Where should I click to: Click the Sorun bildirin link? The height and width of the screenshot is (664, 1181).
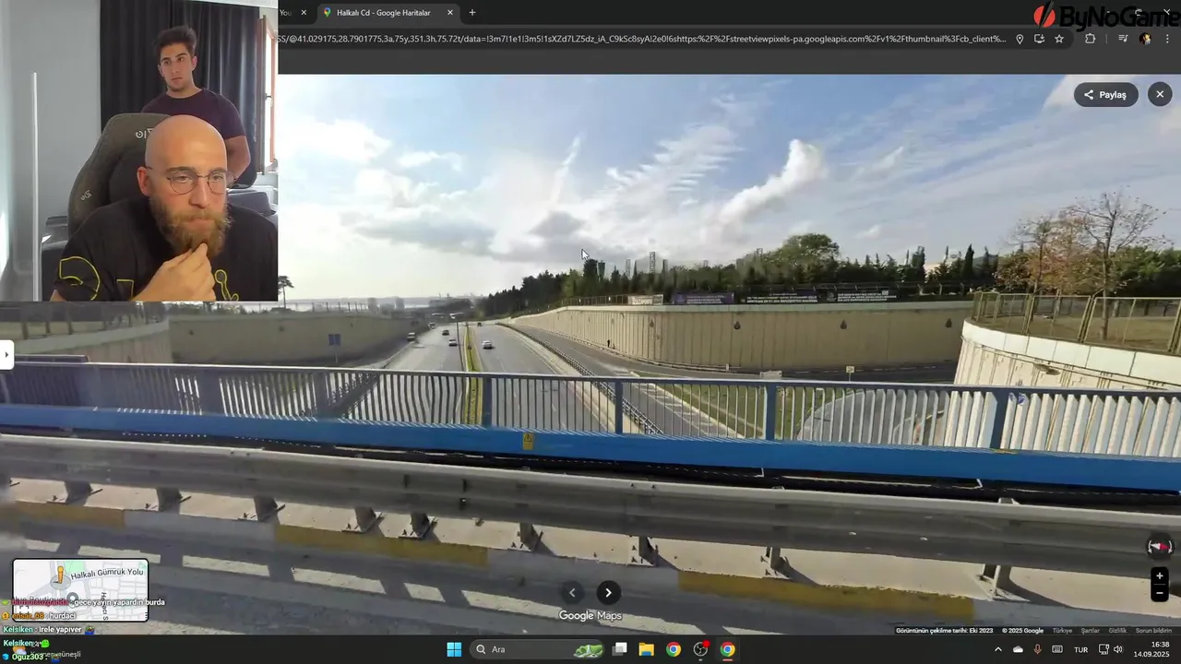click(1153, 631)
